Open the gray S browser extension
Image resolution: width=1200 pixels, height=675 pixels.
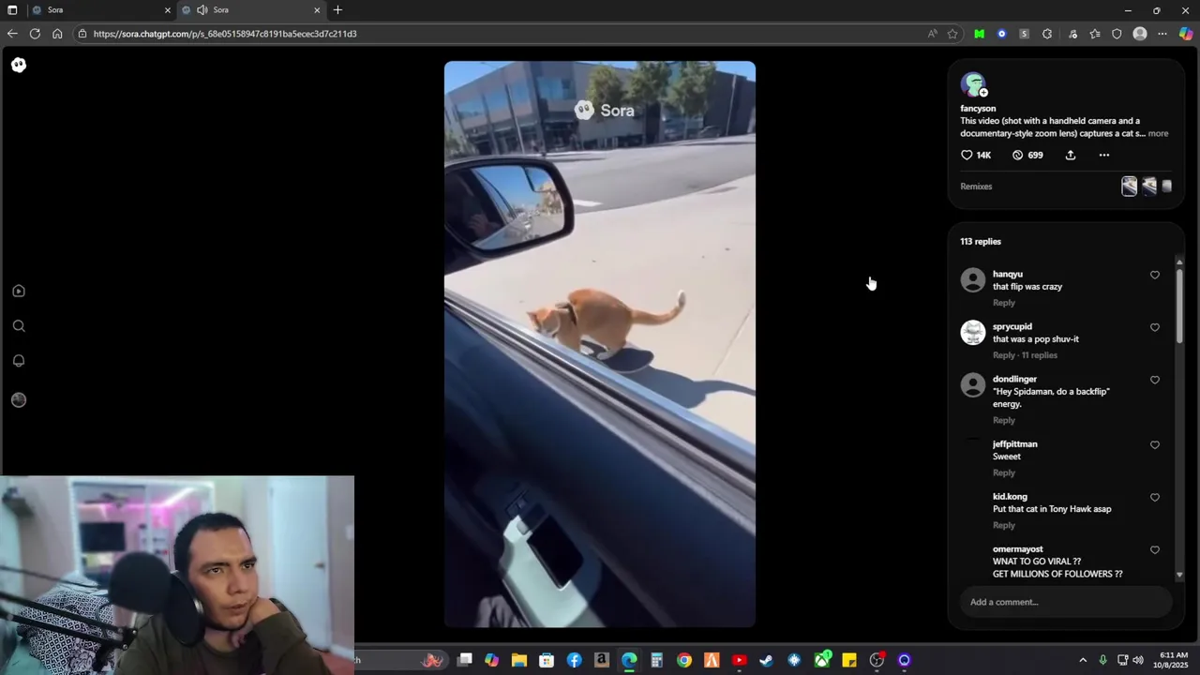click(x=1024, y=34)
